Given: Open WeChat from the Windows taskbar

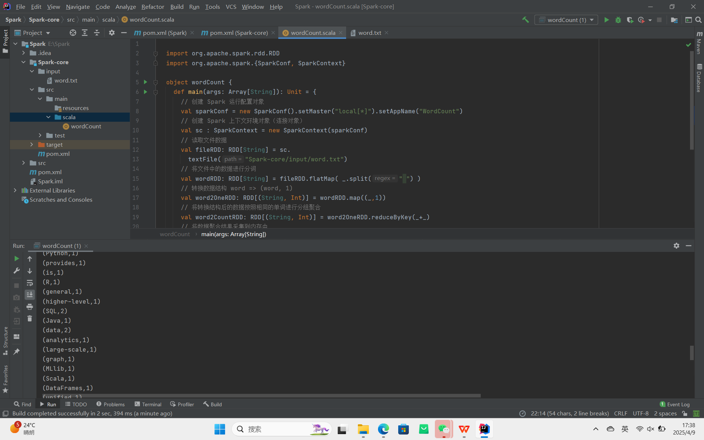Looking at the screenshot, I should (x=444, y=429).
